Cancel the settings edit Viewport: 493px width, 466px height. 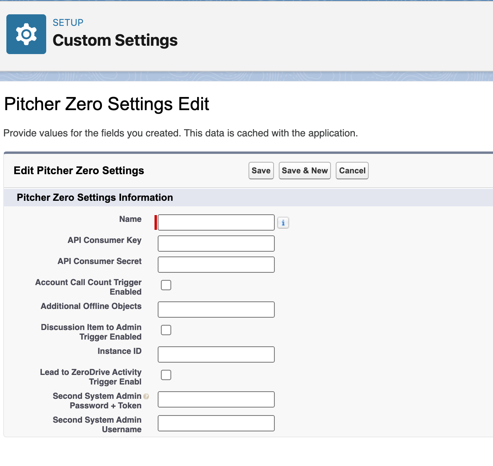point(352,171)
